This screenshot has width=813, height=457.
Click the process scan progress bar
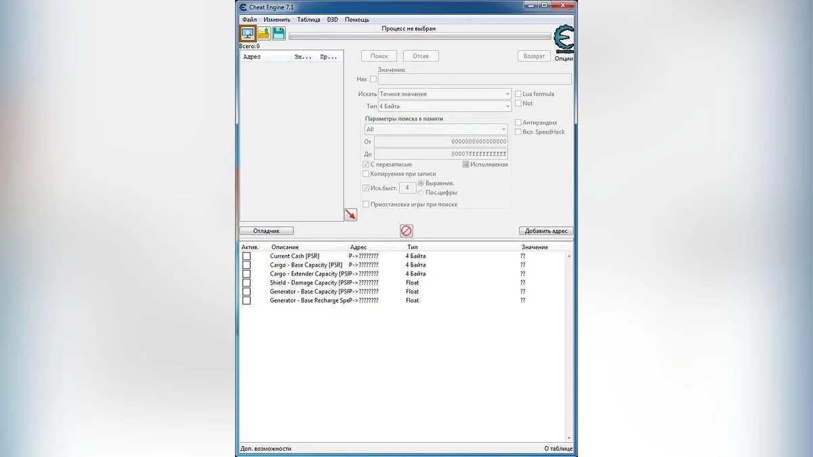419,37
